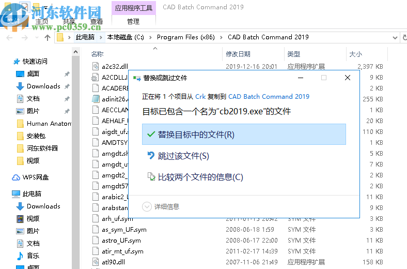The image size is (407, 269).
Task: Select 此电脑 in navigation pane
Action: pyautogui.click(x=32, y=194)
